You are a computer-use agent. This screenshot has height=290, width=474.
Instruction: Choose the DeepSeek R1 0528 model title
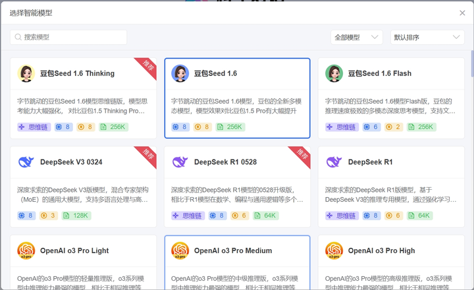[x=225, y=162]
